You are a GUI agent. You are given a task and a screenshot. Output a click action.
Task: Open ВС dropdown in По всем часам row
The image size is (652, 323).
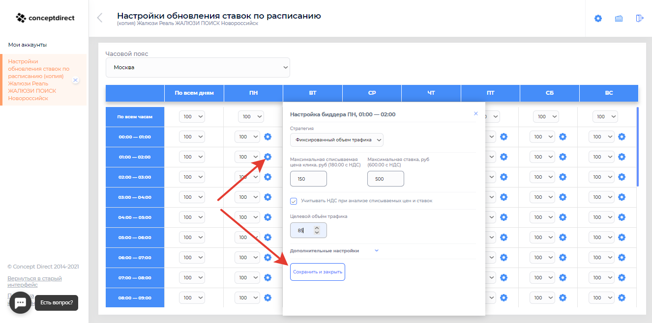tap(605, 117)
